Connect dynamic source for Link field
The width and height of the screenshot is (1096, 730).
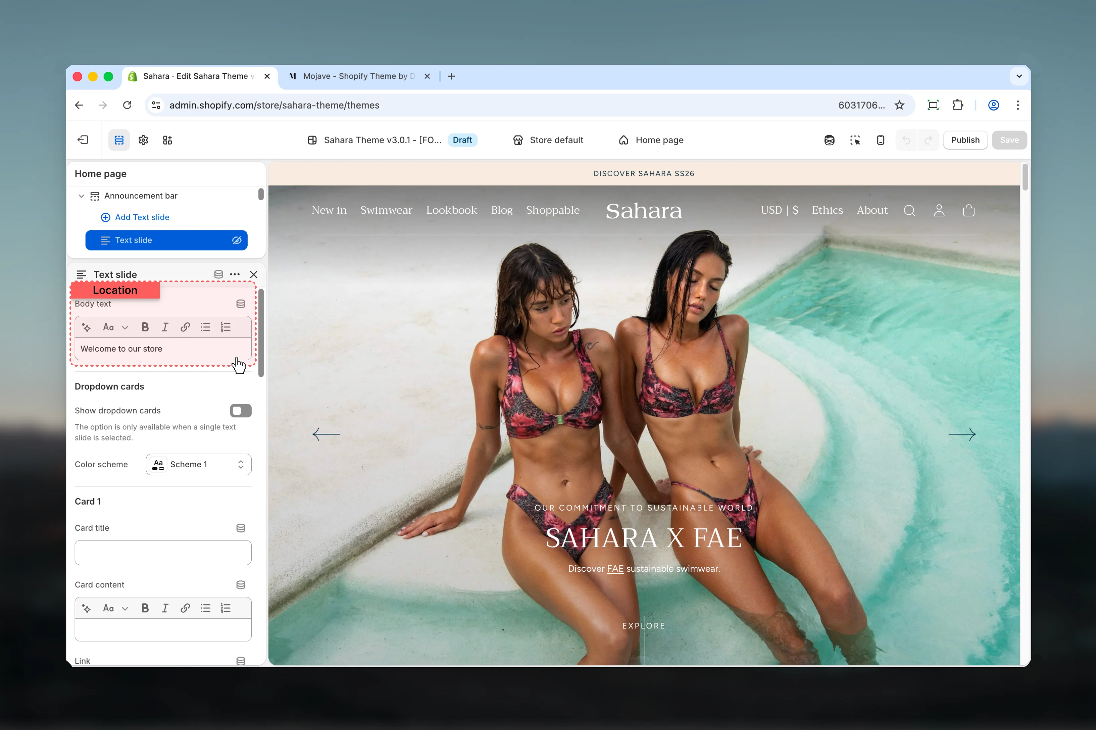[x=241, y=661]
